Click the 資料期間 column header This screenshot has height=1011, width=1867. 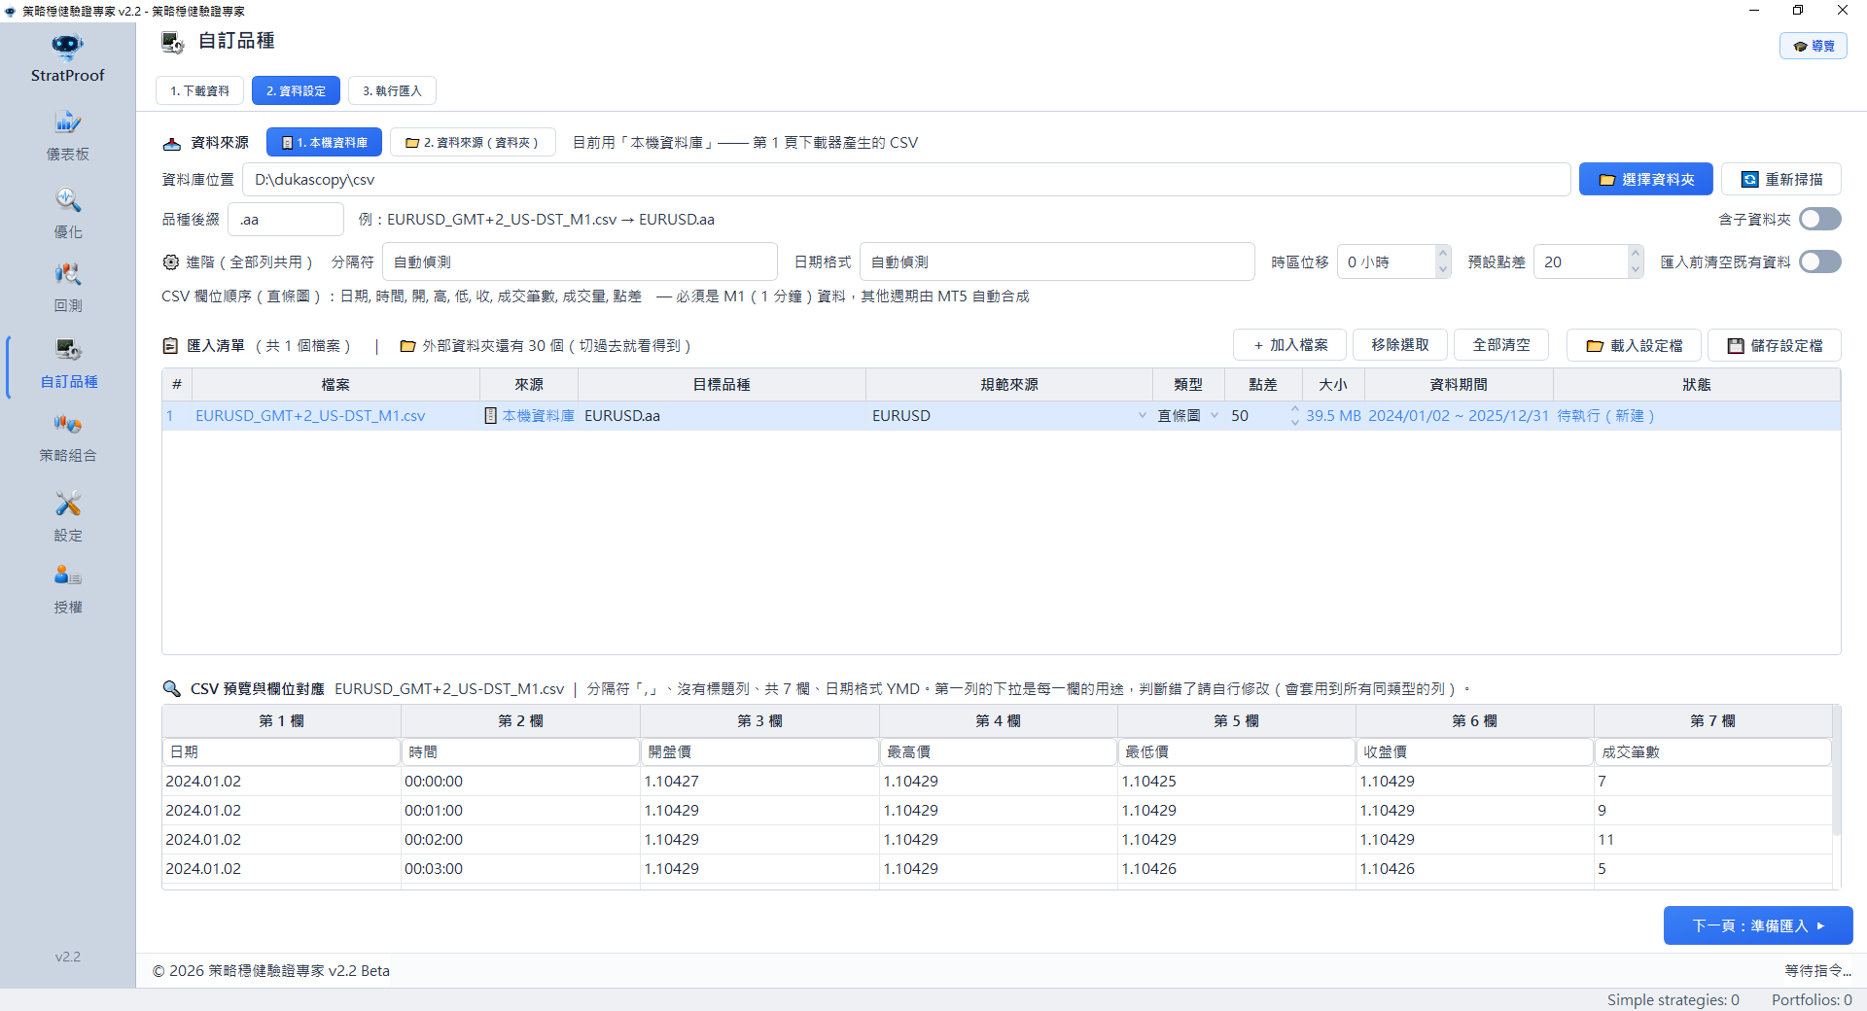coord(1459,385)
